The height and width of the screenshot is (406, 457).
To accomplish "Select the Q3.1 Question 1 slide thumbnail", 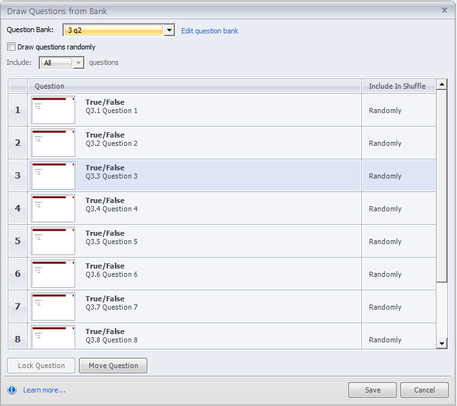I will click(53, 110).
